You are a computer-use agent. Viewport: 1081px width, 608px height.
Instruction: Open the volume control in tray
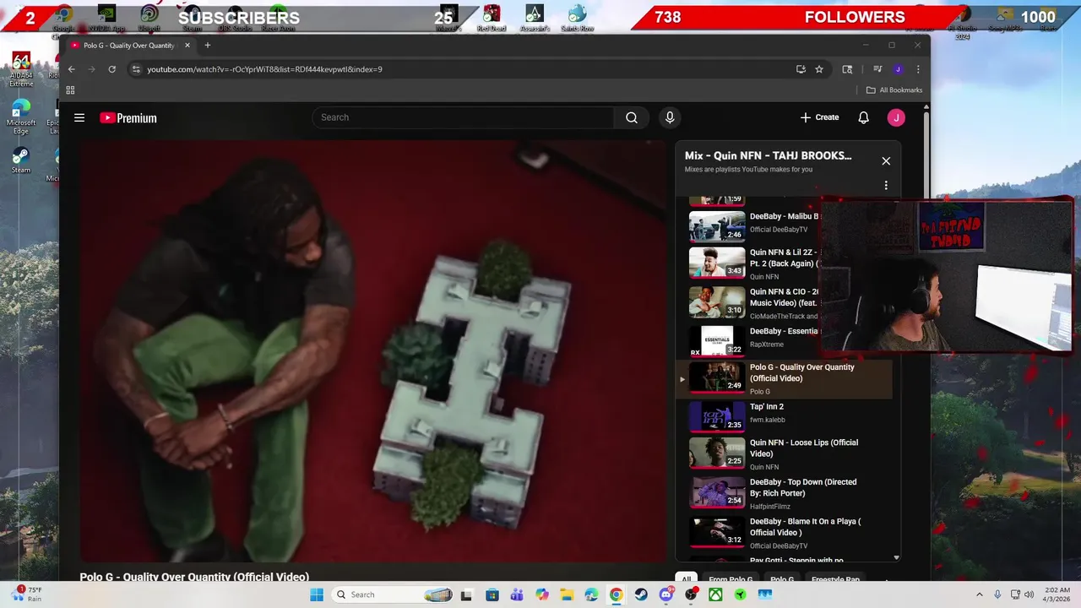click(1029, 594)
